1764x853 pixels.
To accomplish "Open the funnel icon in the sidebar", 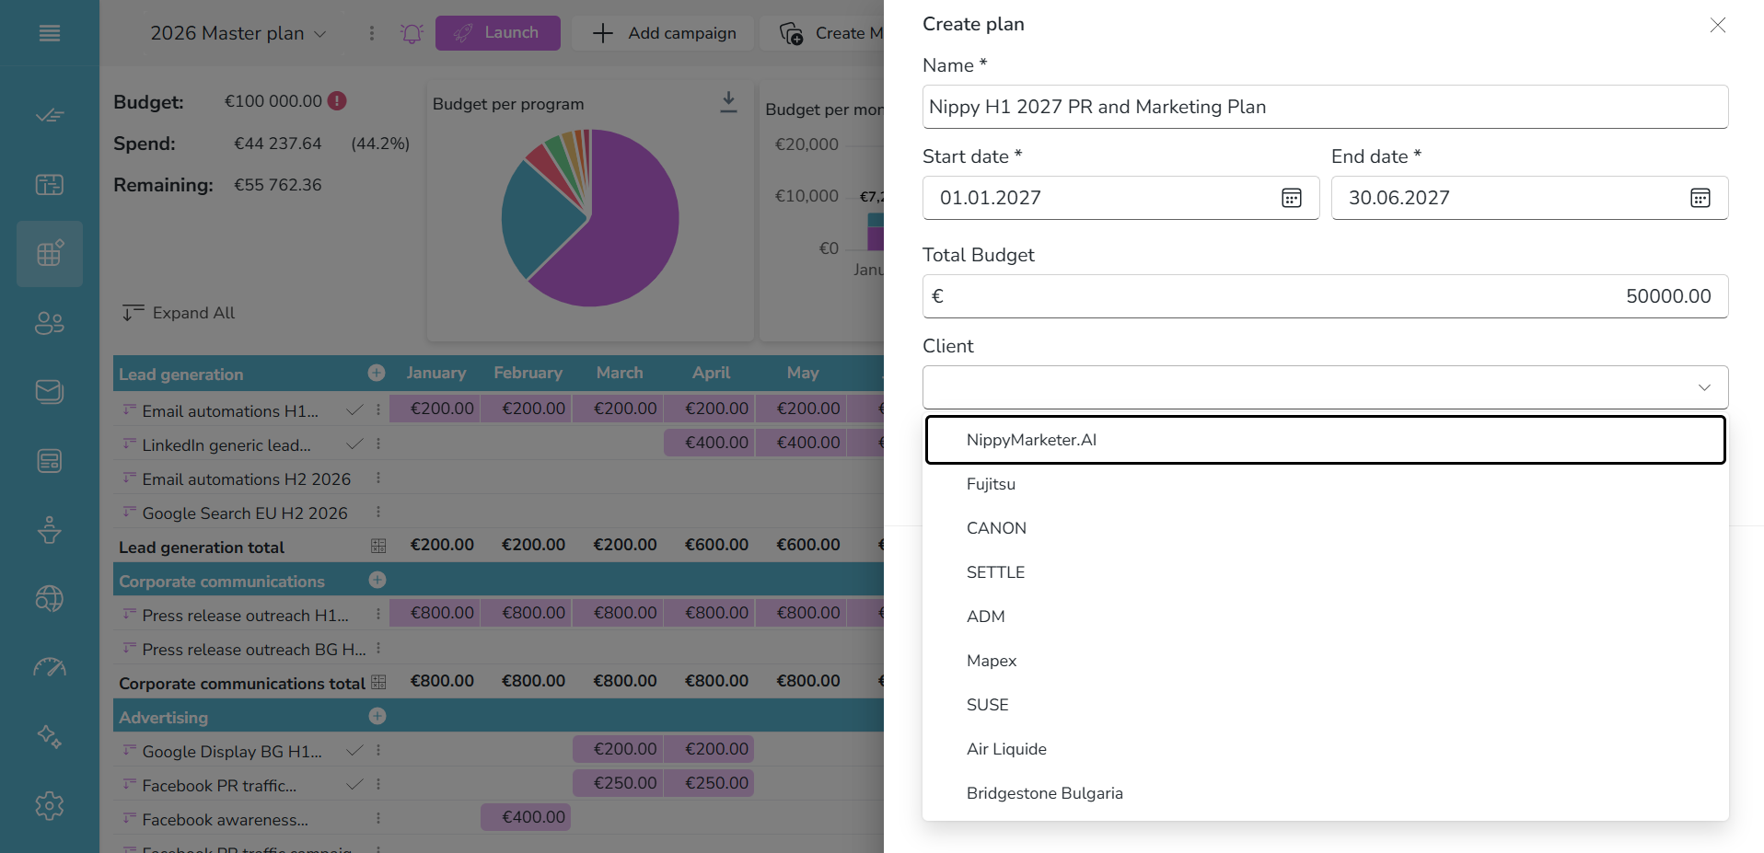I will (50, 530).
